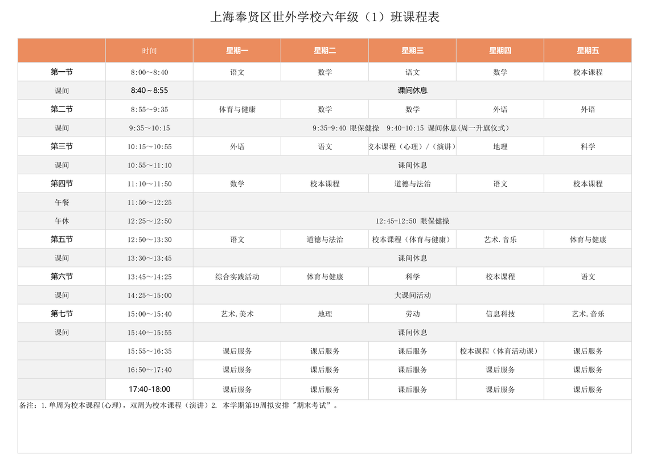The image size is (649, 459).
Task: Click the 地理 cell in Thursday's third period
Action: (500, 146)
